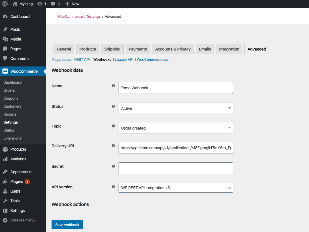Screen dimensions: 309x232
Task: Click the sidebar Comments speech icon
Action: [x=5, y=58]
